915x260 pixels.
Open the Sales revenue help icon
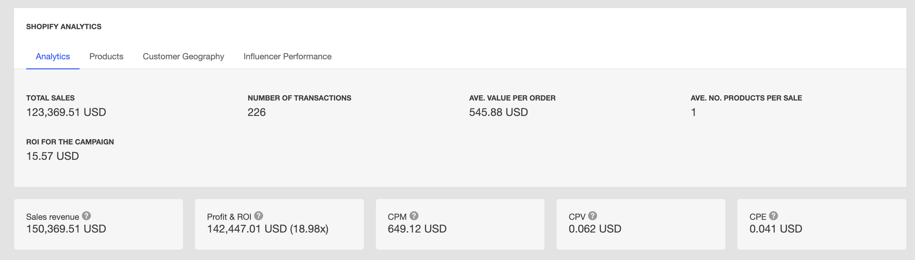point(86,216)
